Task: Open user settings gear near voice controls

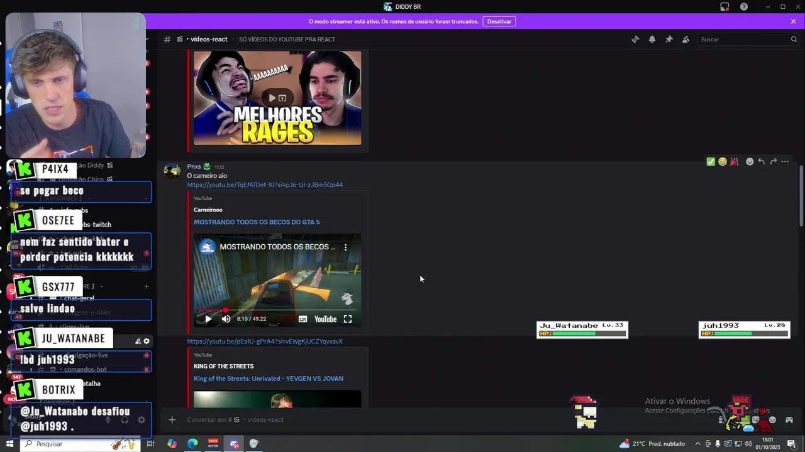Action: pos(142,420)
